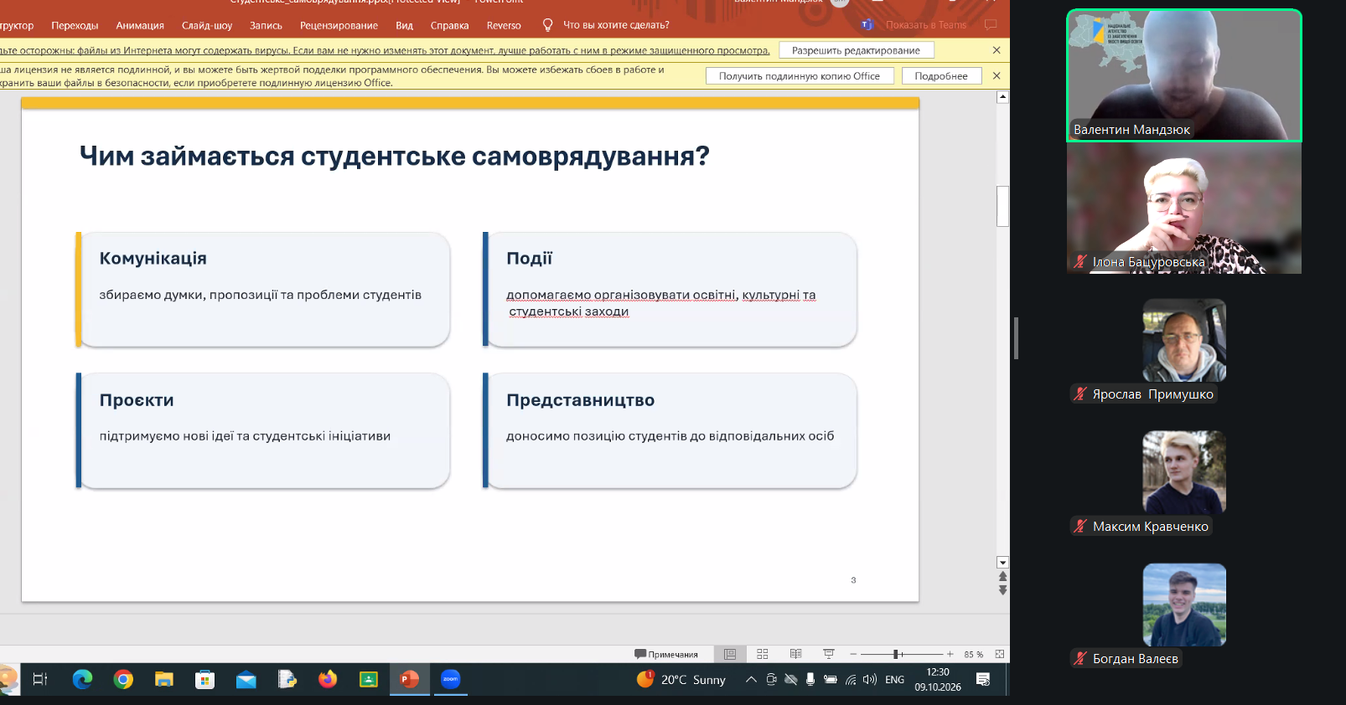The height and width of the screenshot is (705, 1346).
Task: Click Получить подлинную копию Office button
Action: click(800, 76)
